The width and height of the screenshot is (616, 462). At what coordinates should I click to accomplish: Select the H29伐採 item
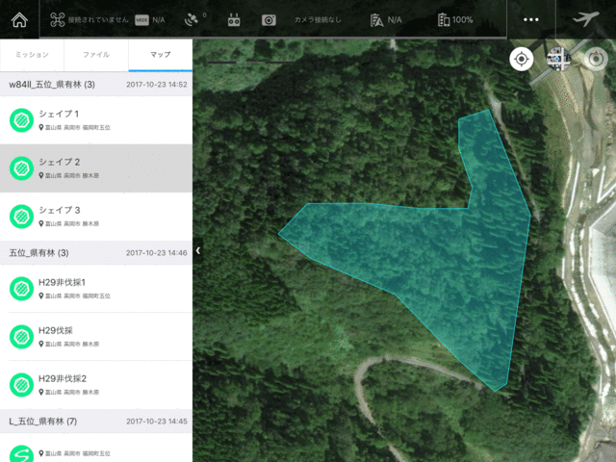(96, 337)
